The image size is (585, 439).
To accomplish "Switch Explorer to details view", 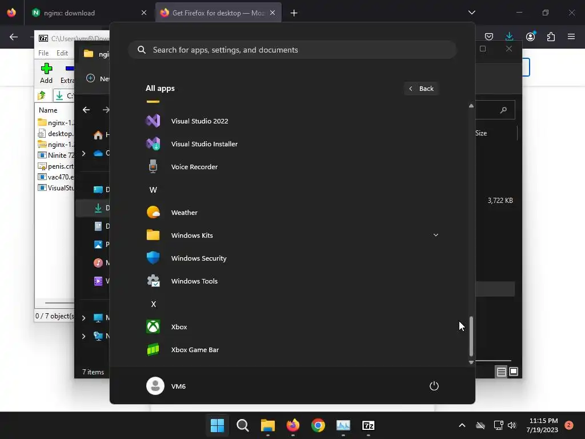I will (502, 372).
